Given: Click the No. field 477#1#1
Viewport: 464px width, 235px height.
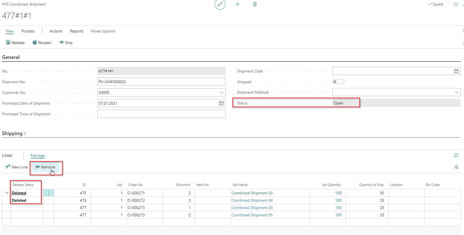Looking at the screenshot, I should [x=161, y=71].
